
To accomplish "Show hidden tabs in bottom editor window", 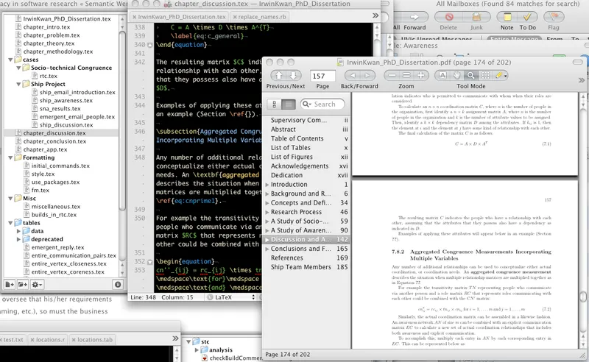I will coord(175,338).
